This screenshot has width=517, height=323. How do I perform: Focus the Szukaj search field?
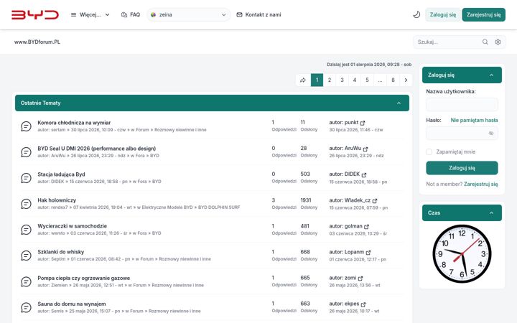point(447,42)
